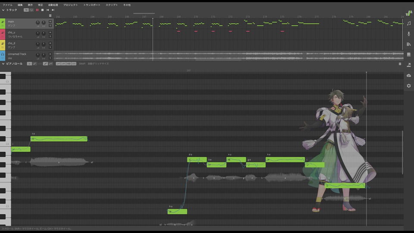Solo the Unnamed Track
Screen dimensions: 414x233
pos(50,58)
